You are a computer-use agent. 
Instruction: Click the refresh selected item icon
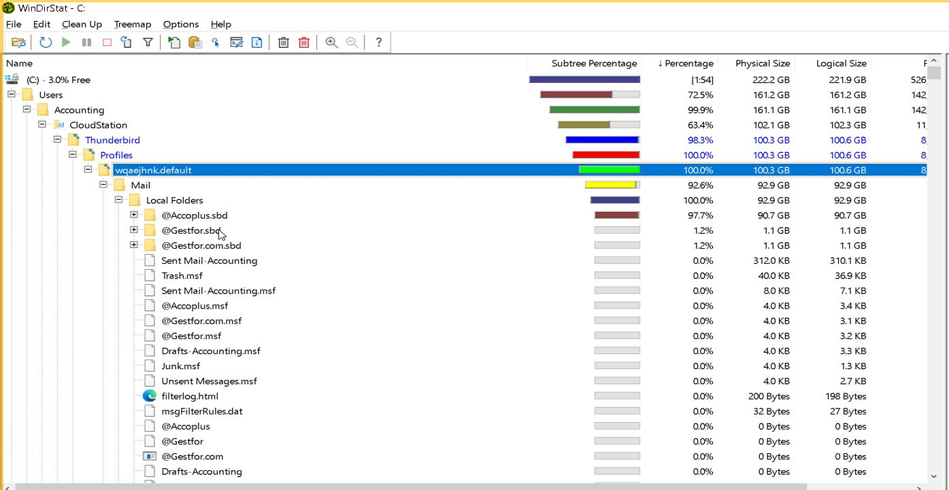point(127,43)
